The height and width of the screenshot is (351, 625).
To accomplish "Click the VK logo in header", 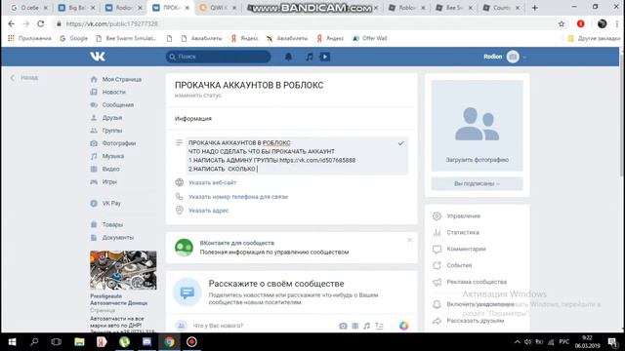I will 98,57.
